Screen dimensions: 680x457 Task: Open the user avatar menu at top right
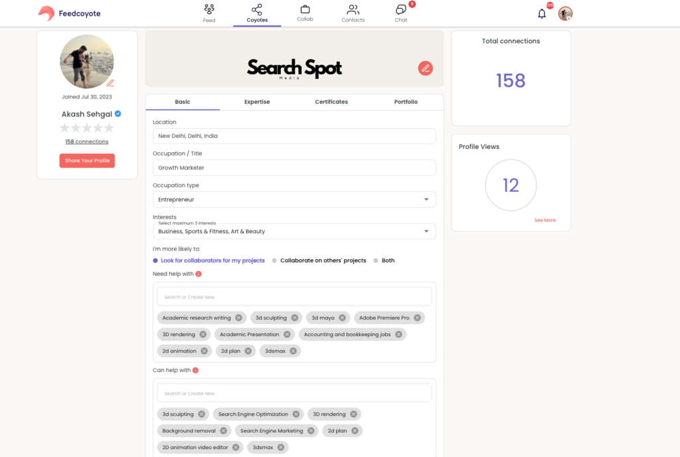point(565,14)
